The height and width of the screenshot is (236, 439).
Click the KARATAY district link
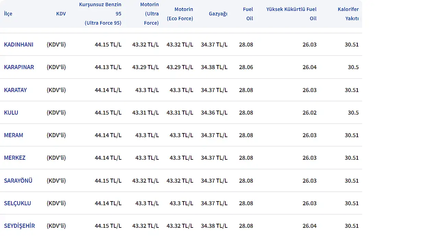(x=15, y=90)
